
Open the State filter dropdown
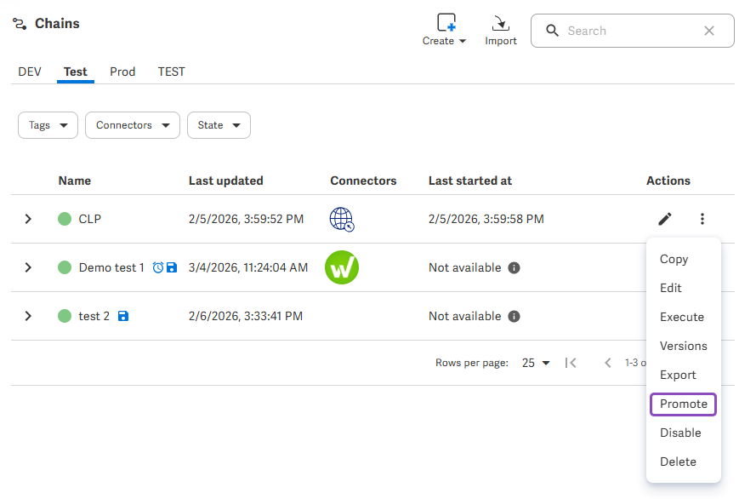click(219, 125)
